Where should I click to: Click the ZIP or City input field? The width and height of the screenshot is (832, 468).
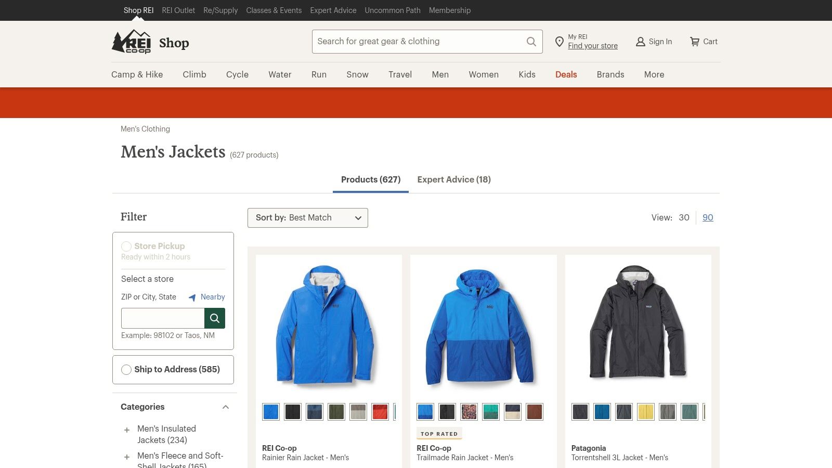pos(163,318)
